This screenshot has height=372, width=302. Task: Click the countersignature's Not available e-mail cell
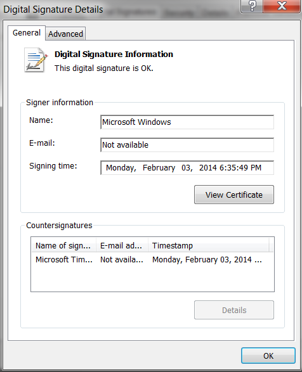pyautogui.click(x=122, y=260)
